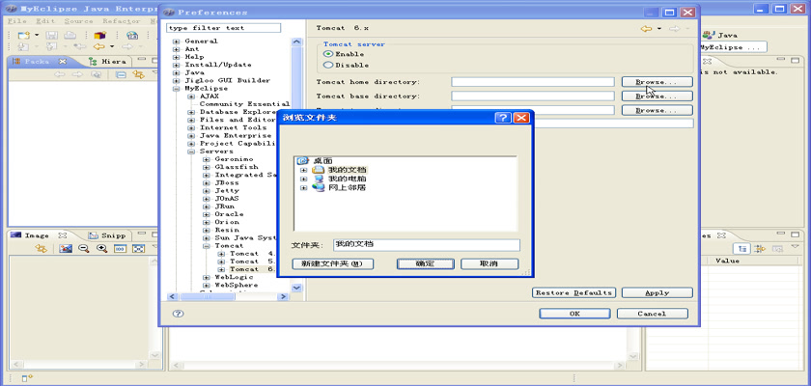Expand 网上邻居 in folder tree
The image size is (811, 386).
pyautogui.click(x=303, y=188)
